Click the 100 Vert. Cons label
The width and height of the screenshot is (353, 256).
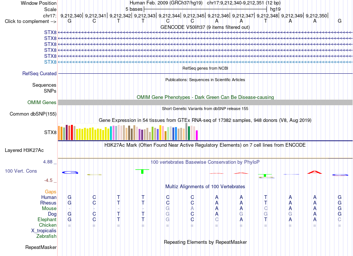pos(21,171)
